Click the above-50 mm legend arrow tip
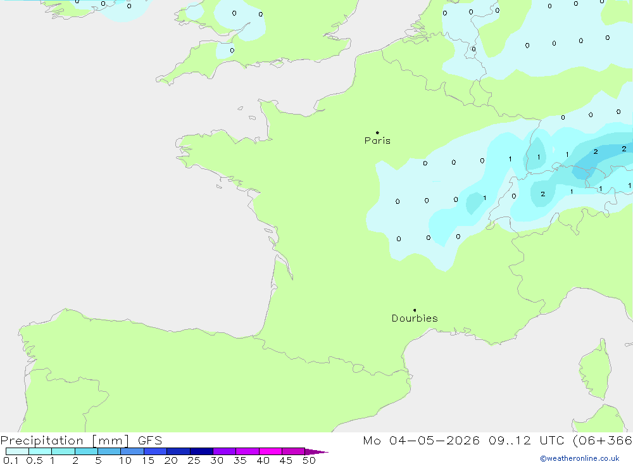 tap(316, 451)
